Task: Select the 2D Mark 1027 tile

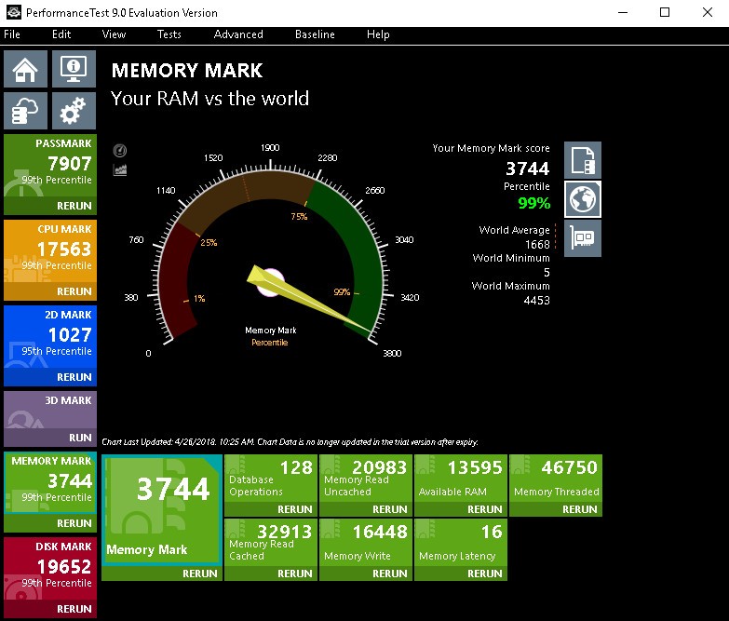Action: tap(50, 337)
